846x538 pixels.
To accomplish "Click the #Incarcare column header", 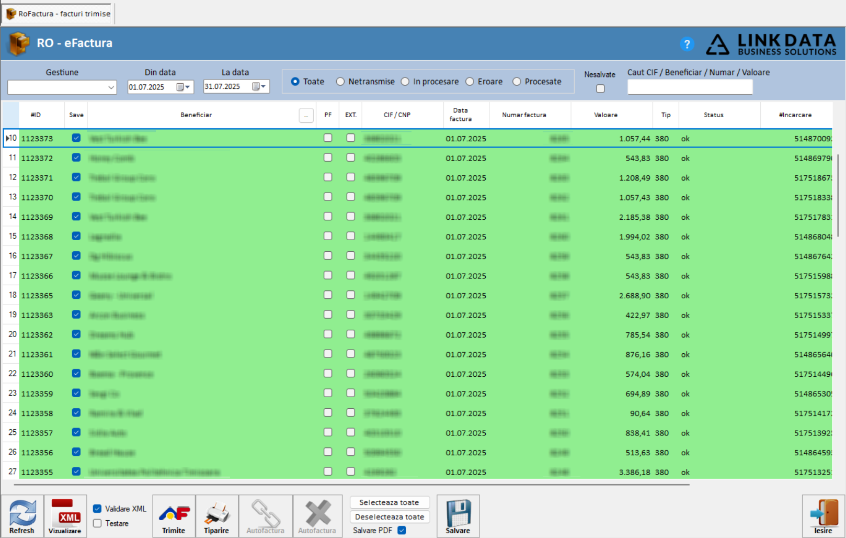I will tap(795, 115).
